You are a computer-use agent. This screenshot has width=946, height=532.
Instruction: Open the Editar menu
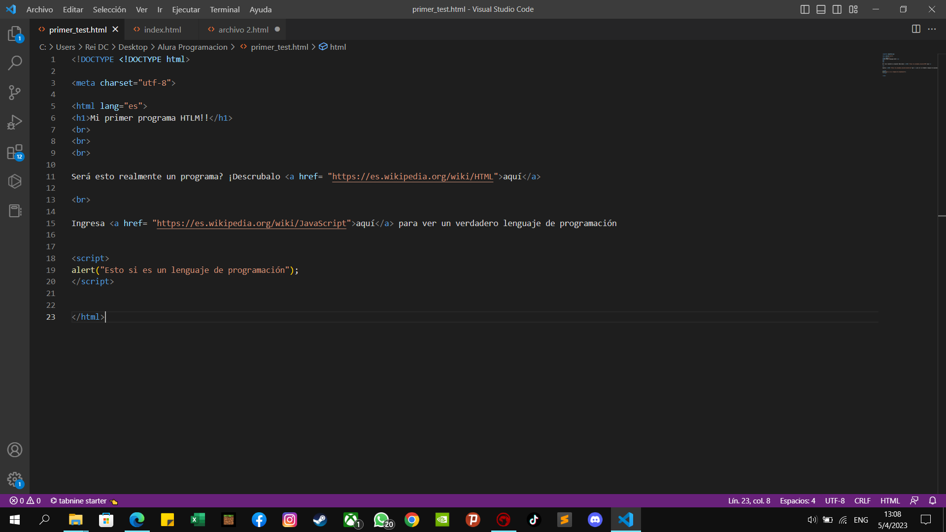tap(73, 9)
